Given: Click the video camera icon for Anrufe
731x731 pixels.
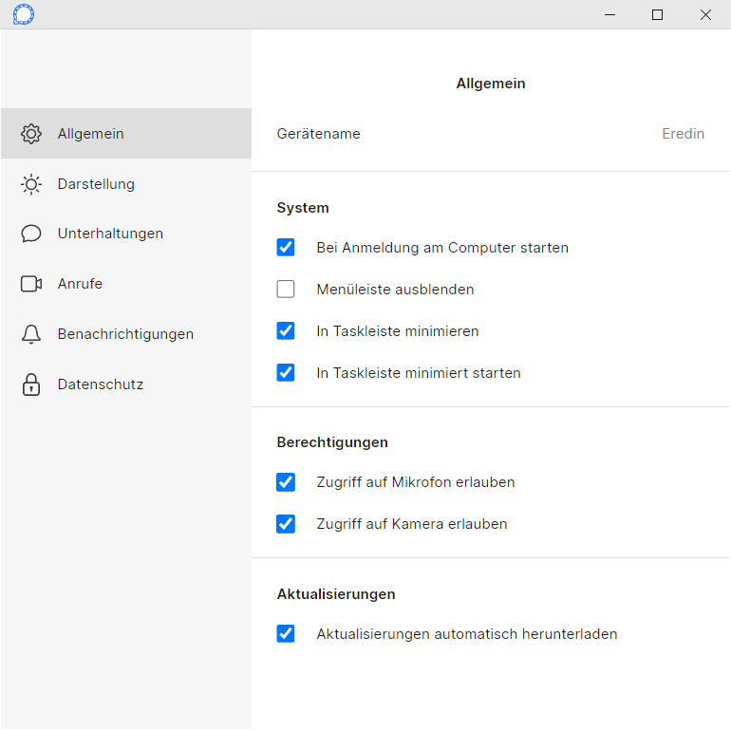Looking at the screenshot, I should tap(31, 284).
